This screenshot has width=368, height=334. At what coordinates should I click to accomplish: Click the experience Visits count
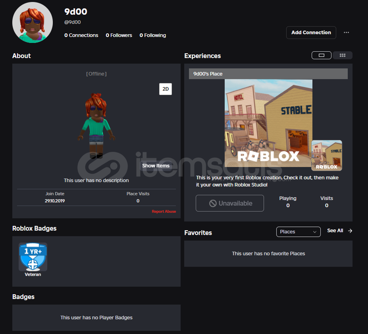326,206
